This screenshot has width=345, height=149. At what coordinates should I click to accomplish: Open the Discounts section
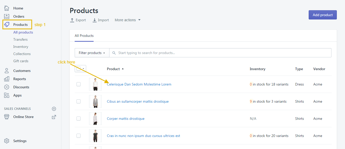tap(21, 87)
